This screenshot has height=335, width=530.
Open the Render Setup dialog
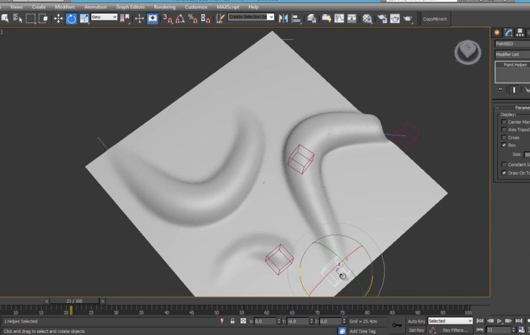pos(382,19)
